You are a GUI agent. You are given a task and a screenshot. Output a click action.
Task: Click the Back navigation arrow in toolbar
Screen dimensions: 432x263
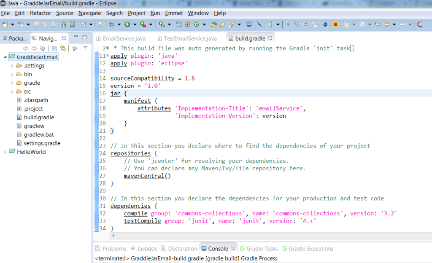[x=386, y=24]
